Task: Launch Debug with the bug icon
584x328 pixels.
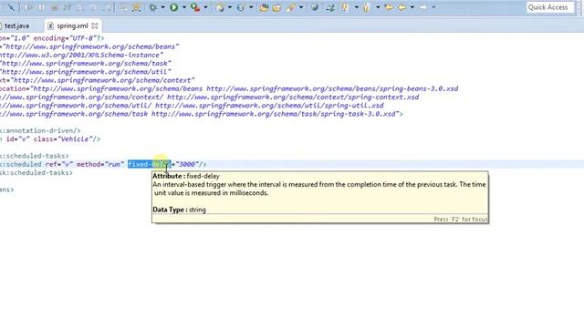Action: [x=152, y=7]
